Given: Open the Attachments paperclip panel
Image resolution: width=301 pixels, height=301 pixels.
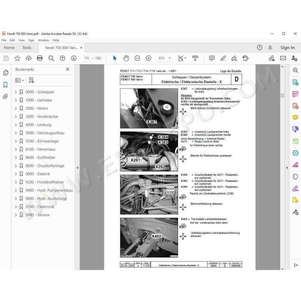Looking at the screenshot, I should pos(5,96).
